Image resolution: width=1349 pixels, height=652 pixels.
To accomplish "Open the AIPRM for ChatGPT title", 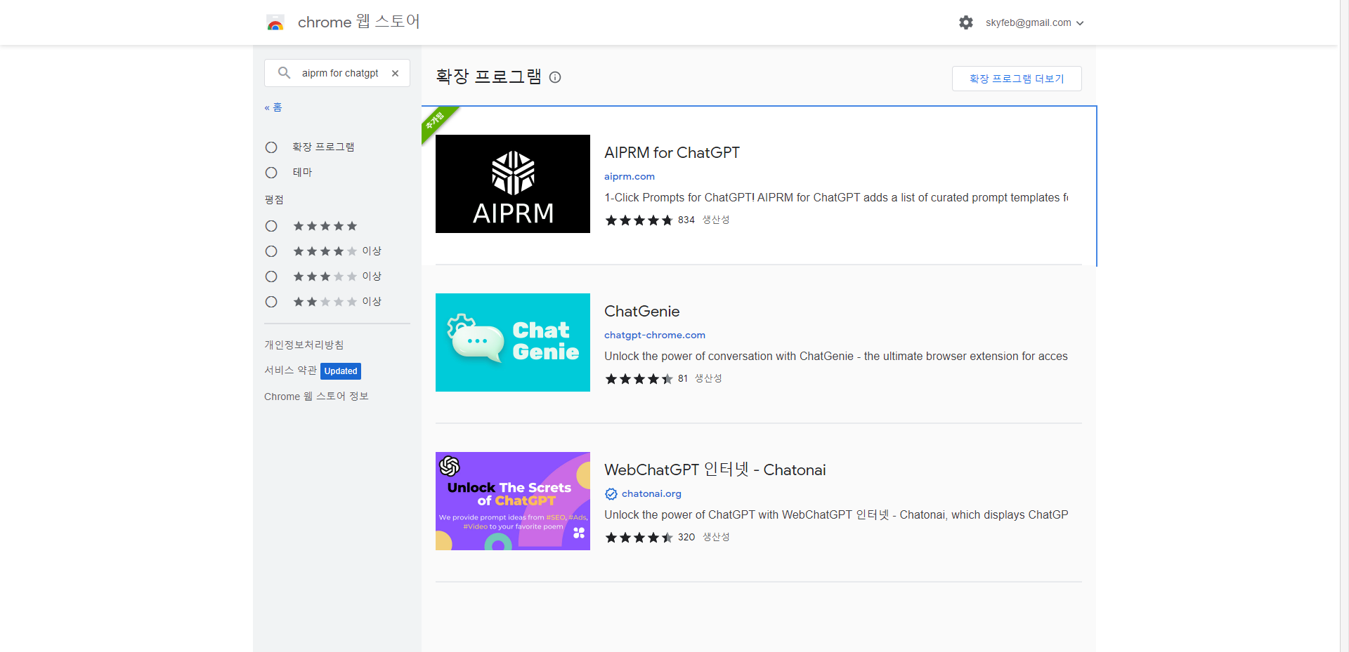I will 672,152.
